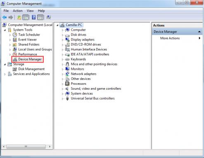This screenshot has width=204, height=158.
Task: Click the Display adapters icon
Action: pos(67,40)
